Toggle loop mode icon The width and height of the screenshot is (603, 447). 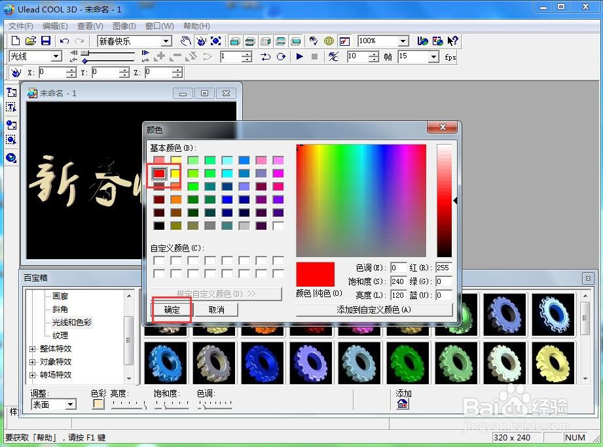281,57
